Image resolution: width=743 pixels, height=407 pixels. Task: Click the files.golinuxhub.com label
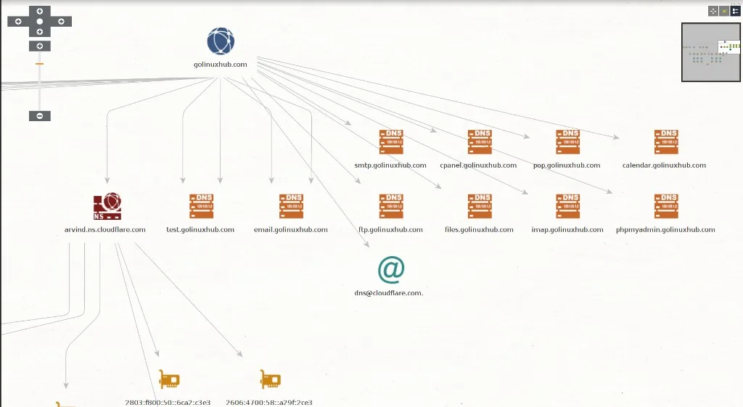479,230
